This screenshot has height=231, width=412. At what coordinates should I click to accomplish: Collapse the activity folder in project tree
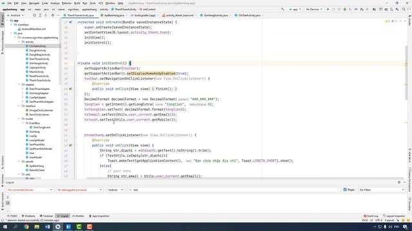tap(19, 42)
